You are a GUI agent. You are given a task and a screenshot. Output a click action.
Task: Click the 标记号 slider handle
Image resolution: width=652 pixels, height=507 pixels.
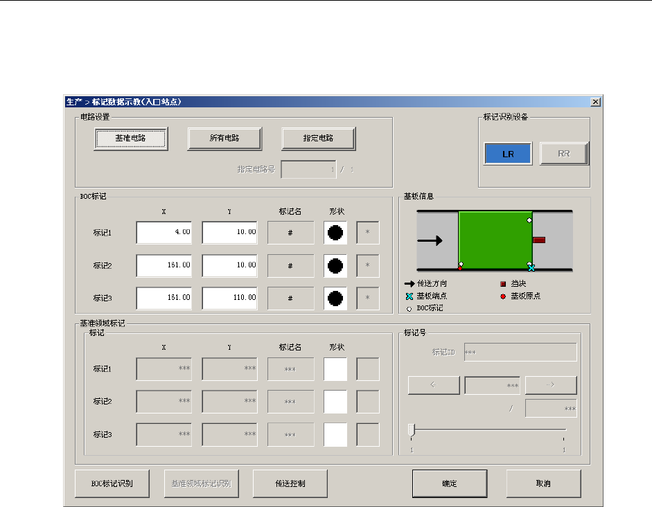tap(412, 430)
